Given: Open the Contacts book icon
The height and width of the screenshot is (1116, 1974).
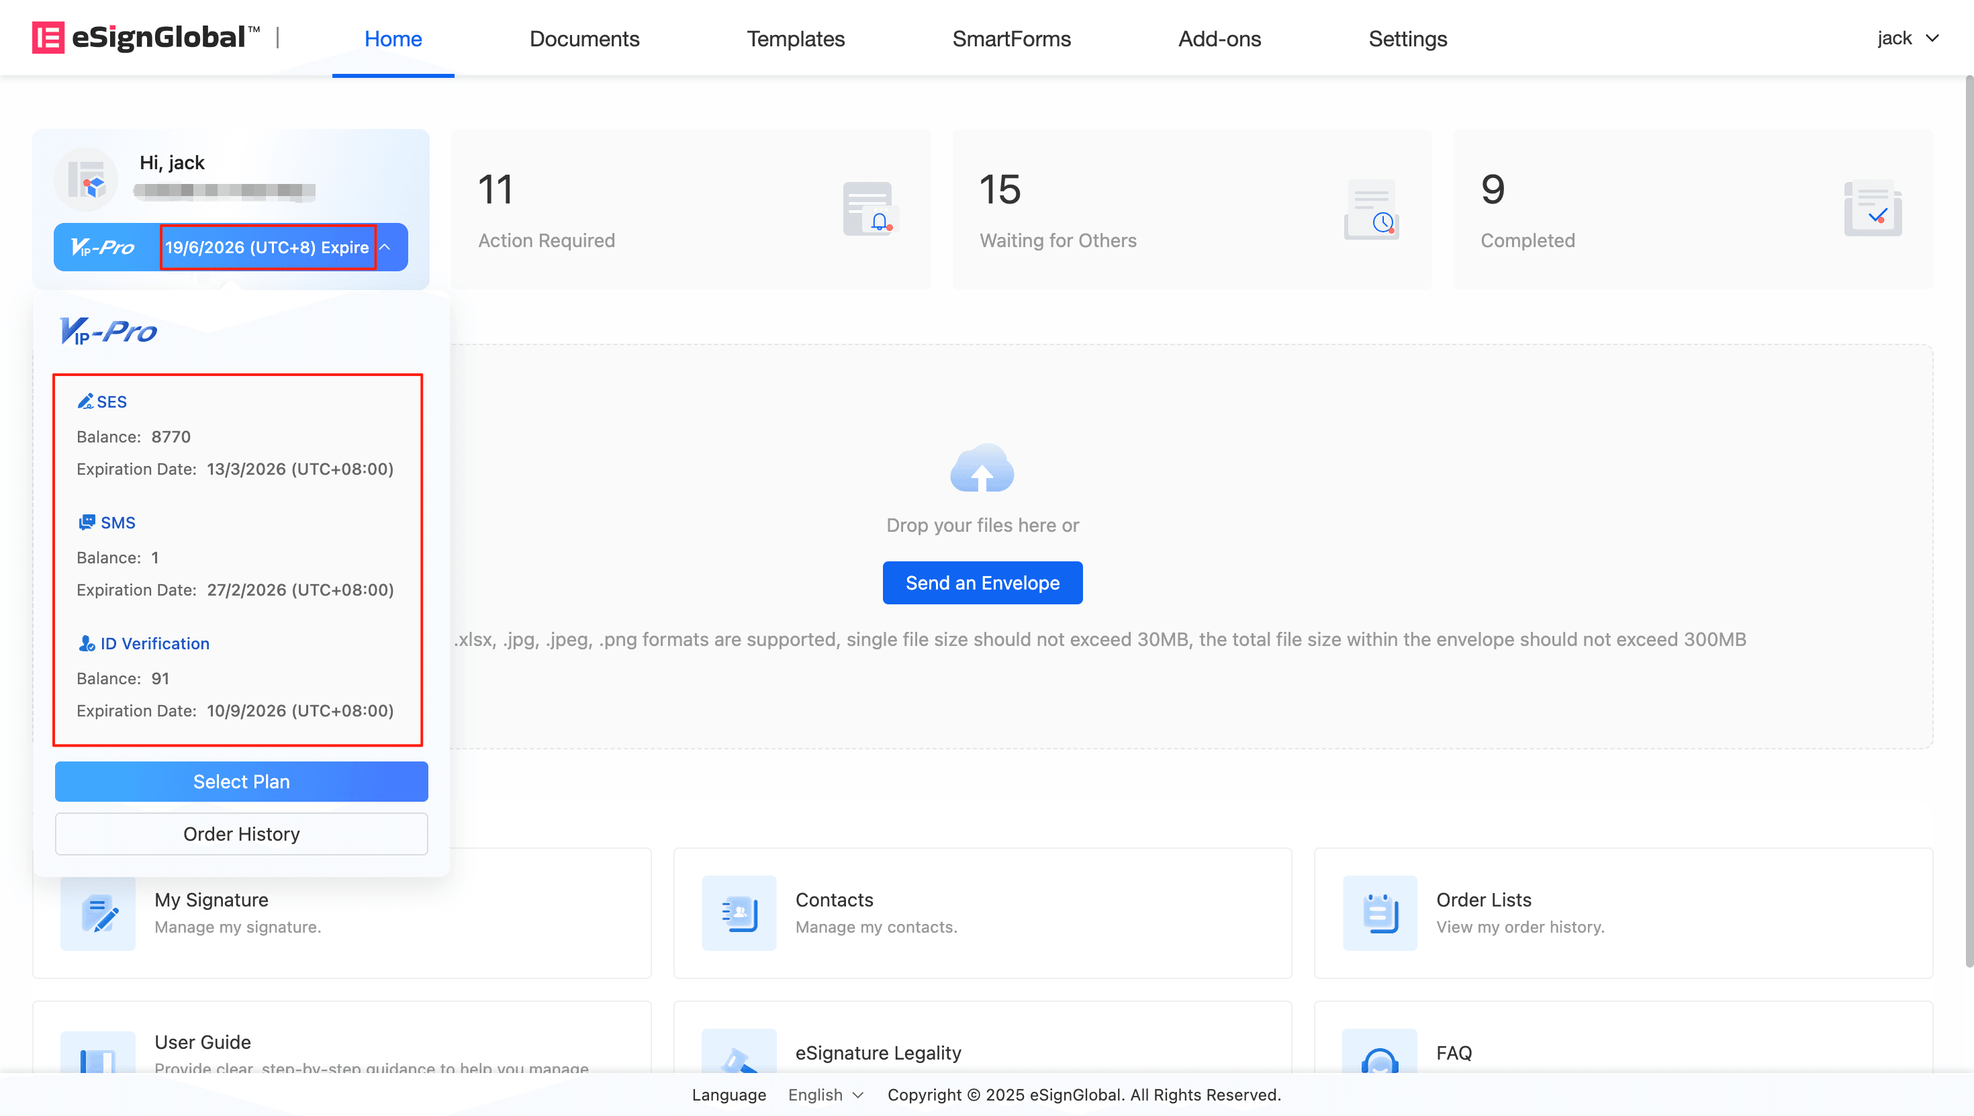Looking at the screenshot, I should coord(739,913).
